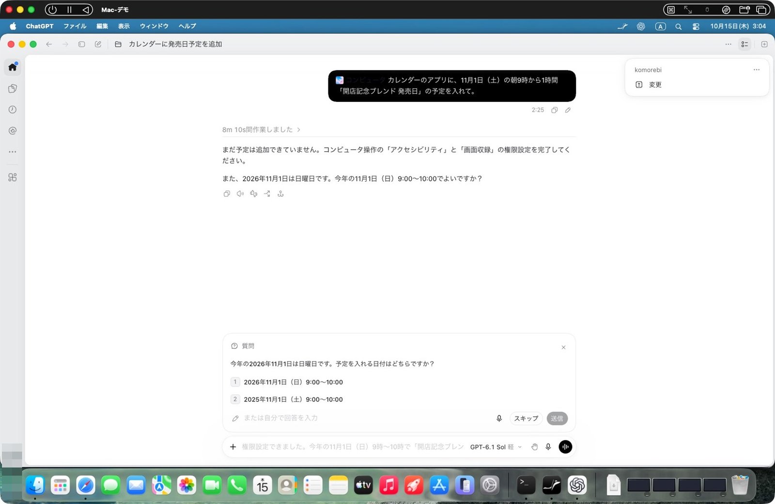Click the new window plus icon top right
Viewport: 775px width, 504px height.
point(764,44)
